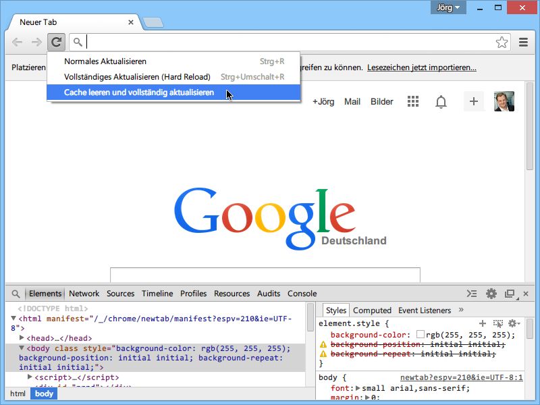This screenshot has height=405, width=540.
Task: Undock DevTools into separate window
Action: (x=510, y=294)
